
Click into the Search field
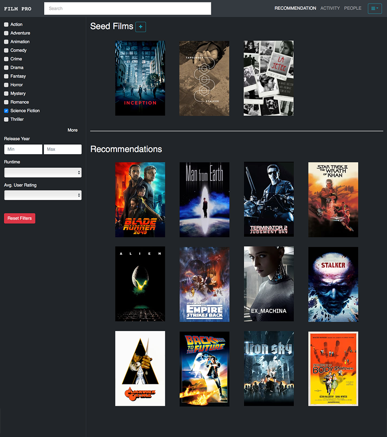click(x=128, y=8)
